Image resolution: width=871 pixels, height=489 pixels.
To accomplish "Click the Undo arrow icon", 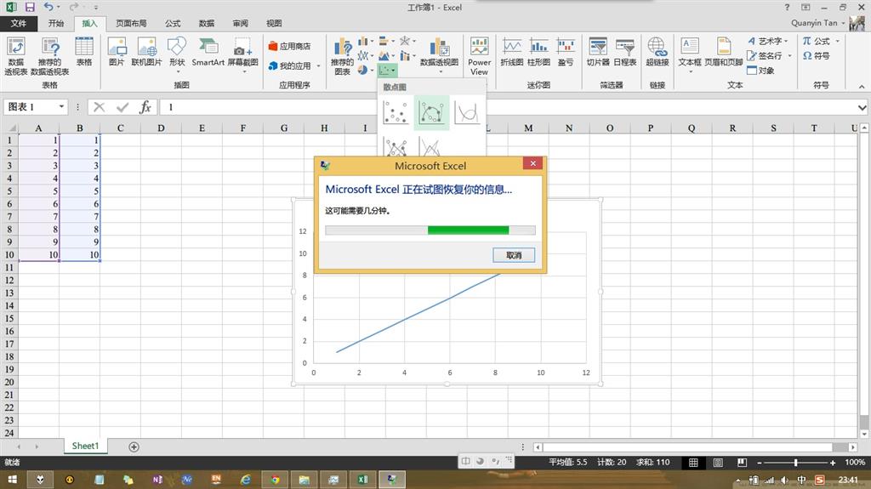I will (48, 7).
